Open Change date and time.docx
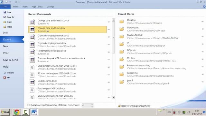Viewport: 206px width, 116px height. tap(68, 29)
